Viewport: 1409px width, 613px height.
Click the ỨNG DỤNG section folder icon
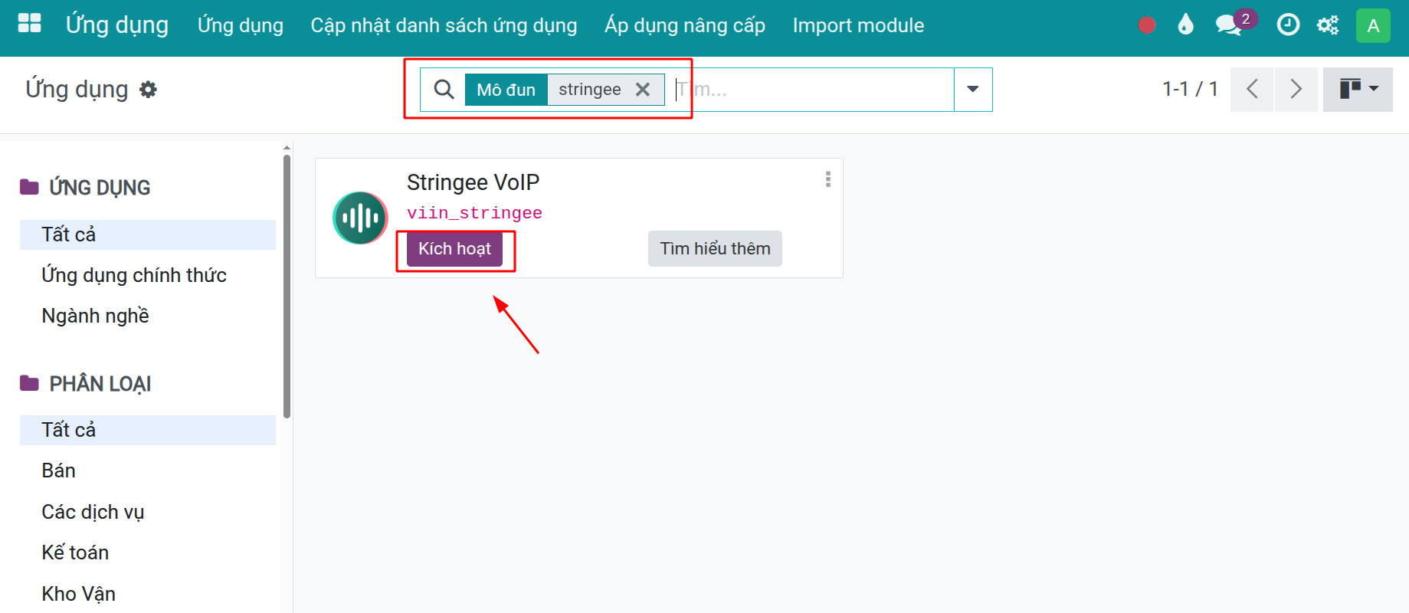(x=29, y=187)
